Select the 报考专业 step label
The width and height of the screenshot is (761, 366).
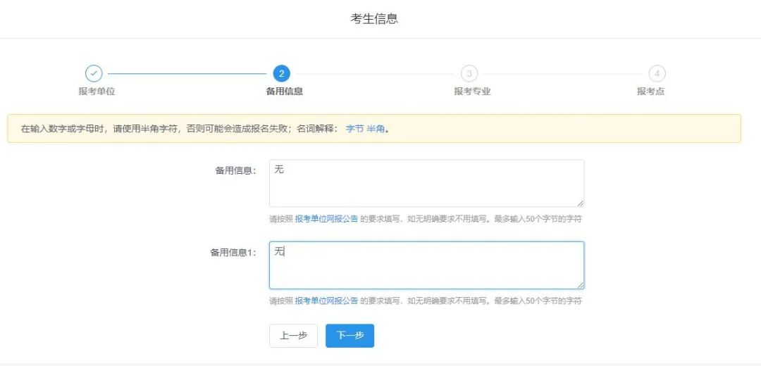tap(472, 91)
